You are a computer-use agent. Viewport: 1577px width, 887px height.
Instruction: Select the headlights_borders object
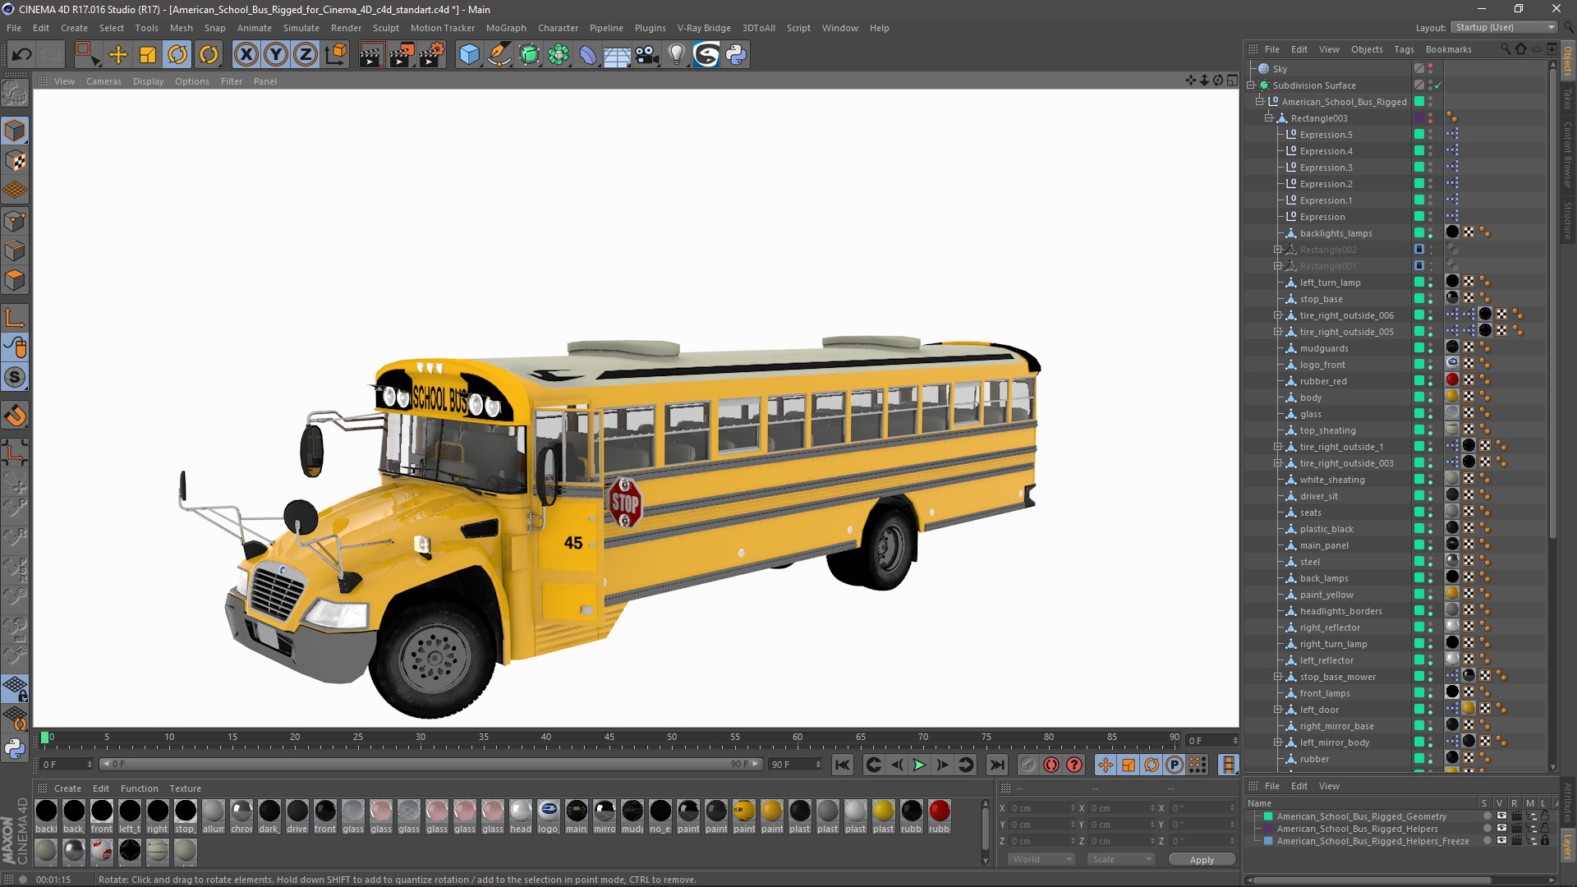[x=1340, y=611]
